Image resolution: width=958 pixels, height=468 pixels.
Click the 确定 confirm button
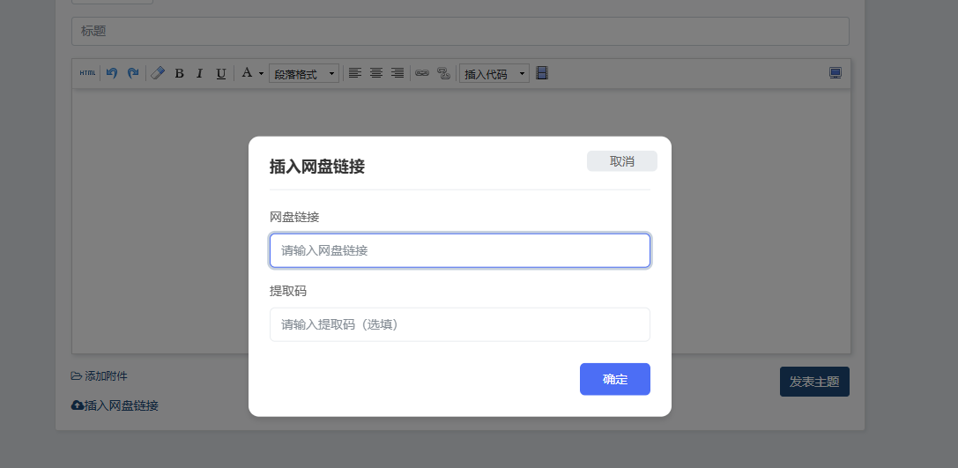614,379
